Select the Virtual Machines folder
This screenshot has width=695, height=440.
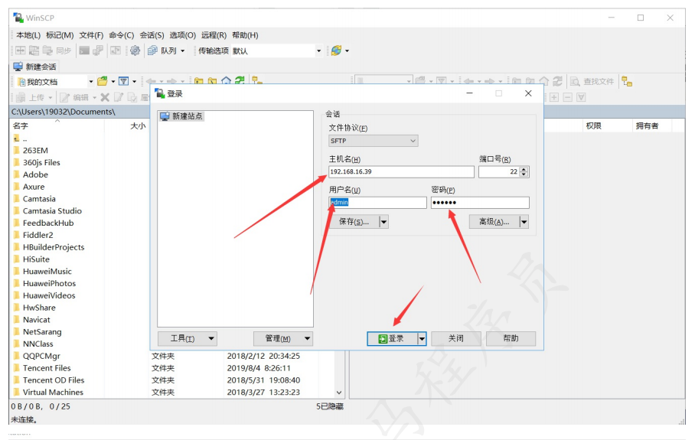(53, 392)
